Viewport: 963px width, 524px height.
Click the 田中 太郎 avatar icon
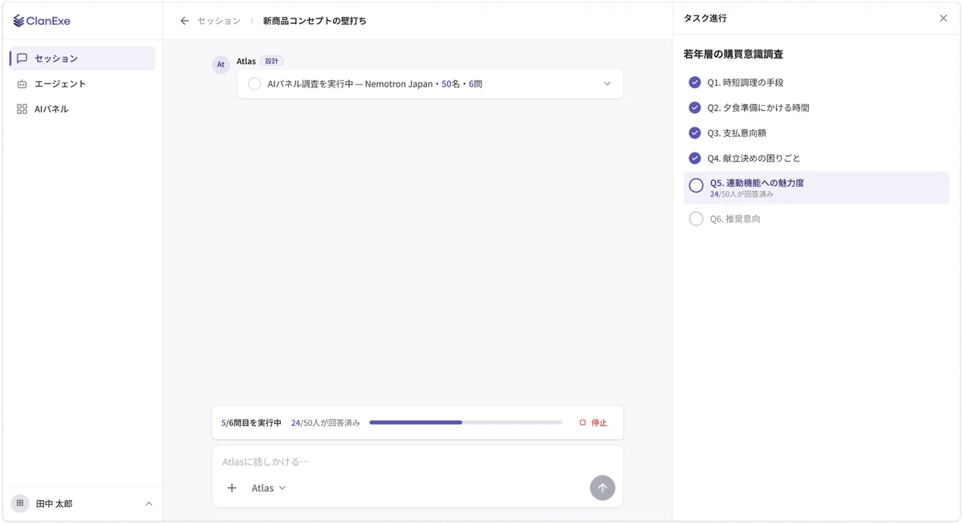click(20, 504)
